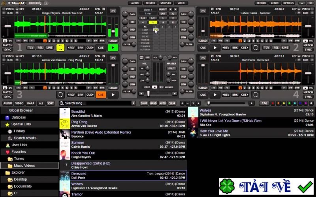Click deck 4 pitch lock icon
The width and height of the screenshot is (316, 197).
305,88
